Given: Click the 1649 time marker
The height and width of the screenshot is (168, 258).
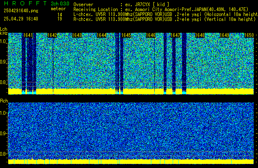Looking at the screenshot, I should pos(224,35).
